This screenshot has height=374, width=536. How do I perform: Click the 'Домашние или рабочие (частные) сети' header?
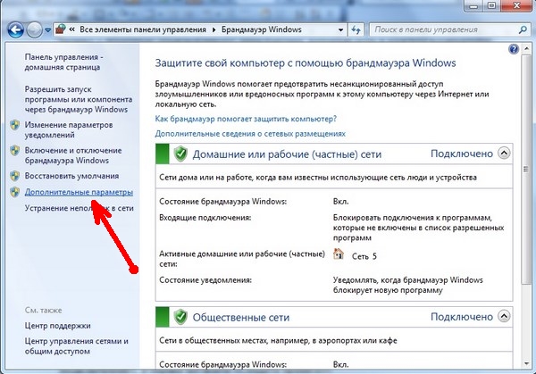point(287,154)
